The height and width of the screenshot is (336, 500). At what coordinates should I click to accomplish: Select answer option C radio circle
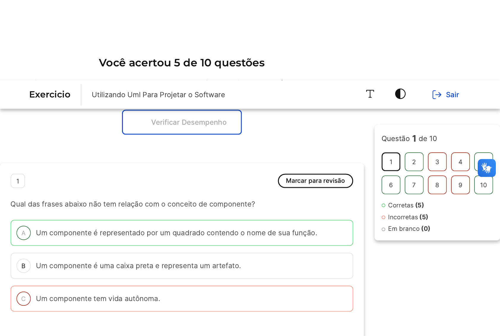[24, 299]
